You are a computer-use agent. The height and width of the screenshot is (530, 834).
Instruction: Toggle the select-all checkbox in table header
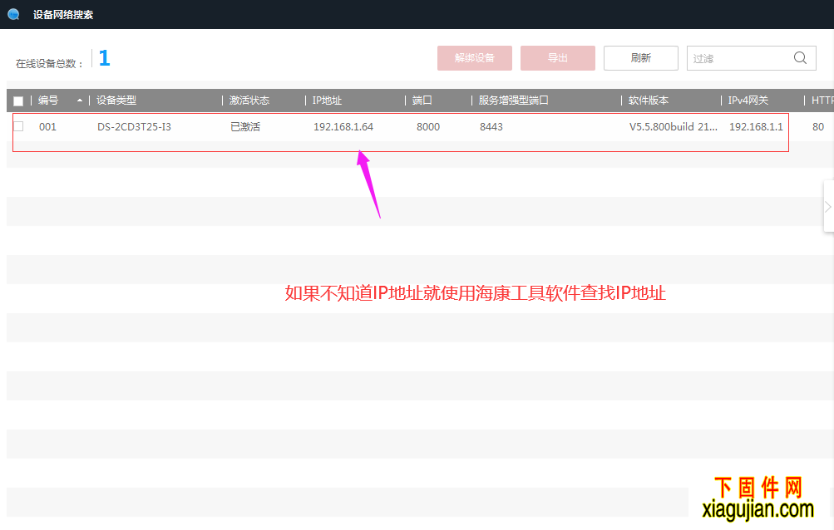(18, 101)
